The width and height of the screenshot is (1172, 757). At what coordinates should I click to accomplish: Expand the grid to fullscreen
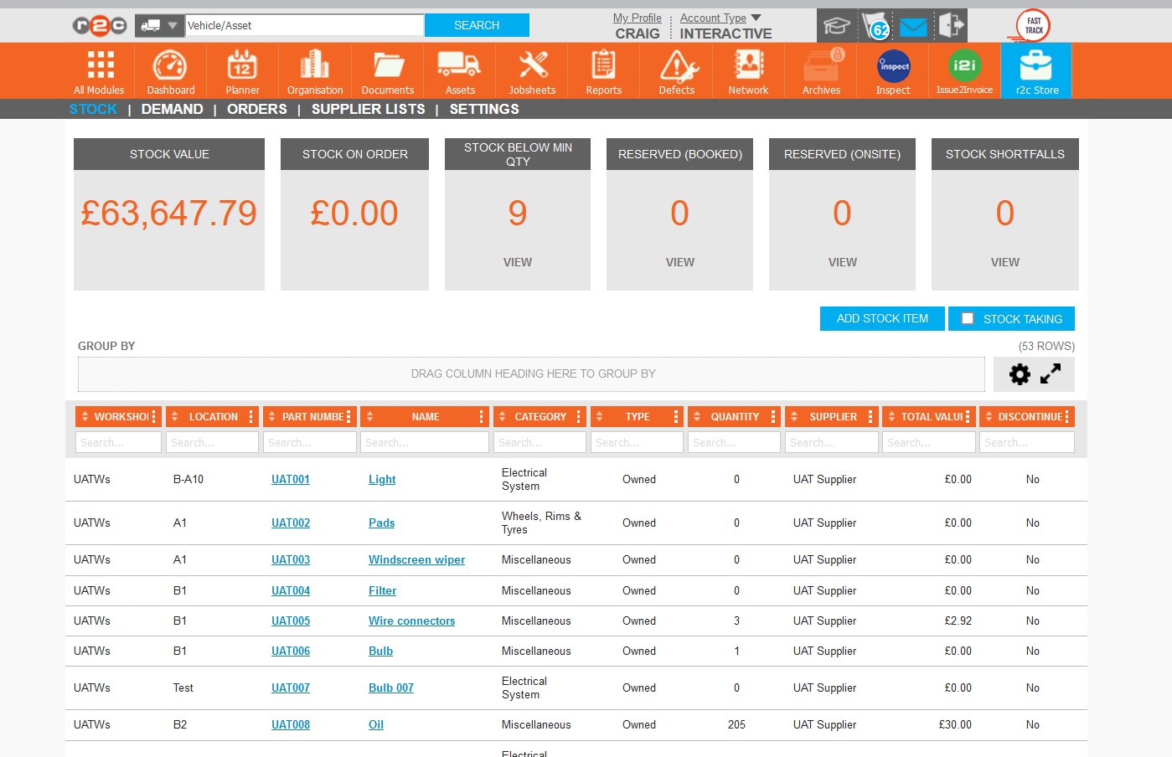(x=1051, y=374)
